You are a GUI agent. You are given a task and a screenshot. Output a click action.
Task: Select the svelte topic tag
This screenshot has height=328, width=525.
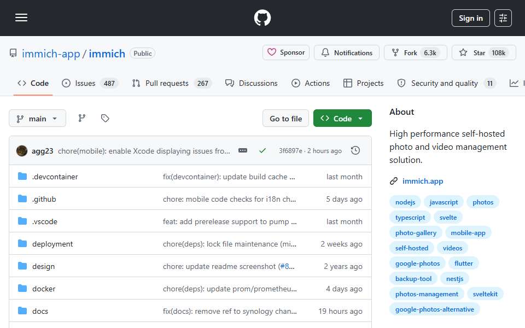click(x=448, y=218)
